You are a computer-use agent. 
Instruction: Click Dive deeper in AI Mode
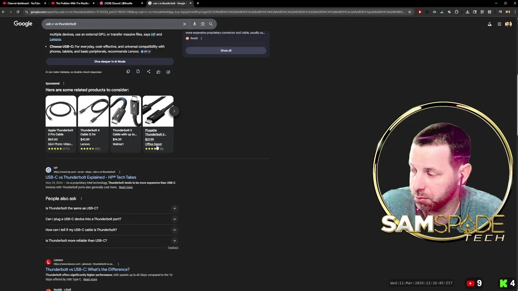[x=110, y=61]
